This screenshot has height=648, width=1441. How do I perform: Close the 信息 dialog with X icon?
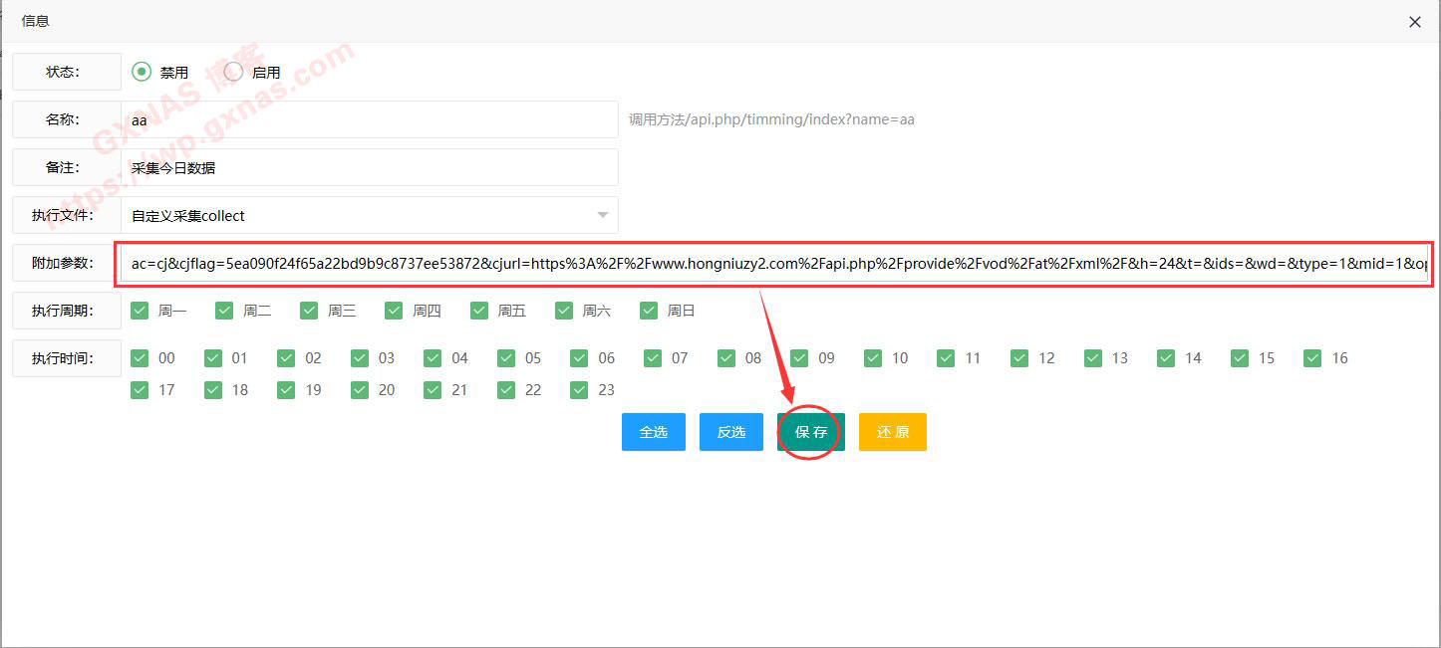coord(1414,22)
